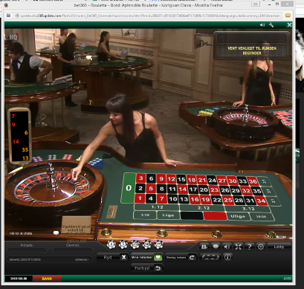The height and width of the screenshot is (289, 304).
Task: Click the Firefox address bar URL
Action: click(x=150, y=16)
